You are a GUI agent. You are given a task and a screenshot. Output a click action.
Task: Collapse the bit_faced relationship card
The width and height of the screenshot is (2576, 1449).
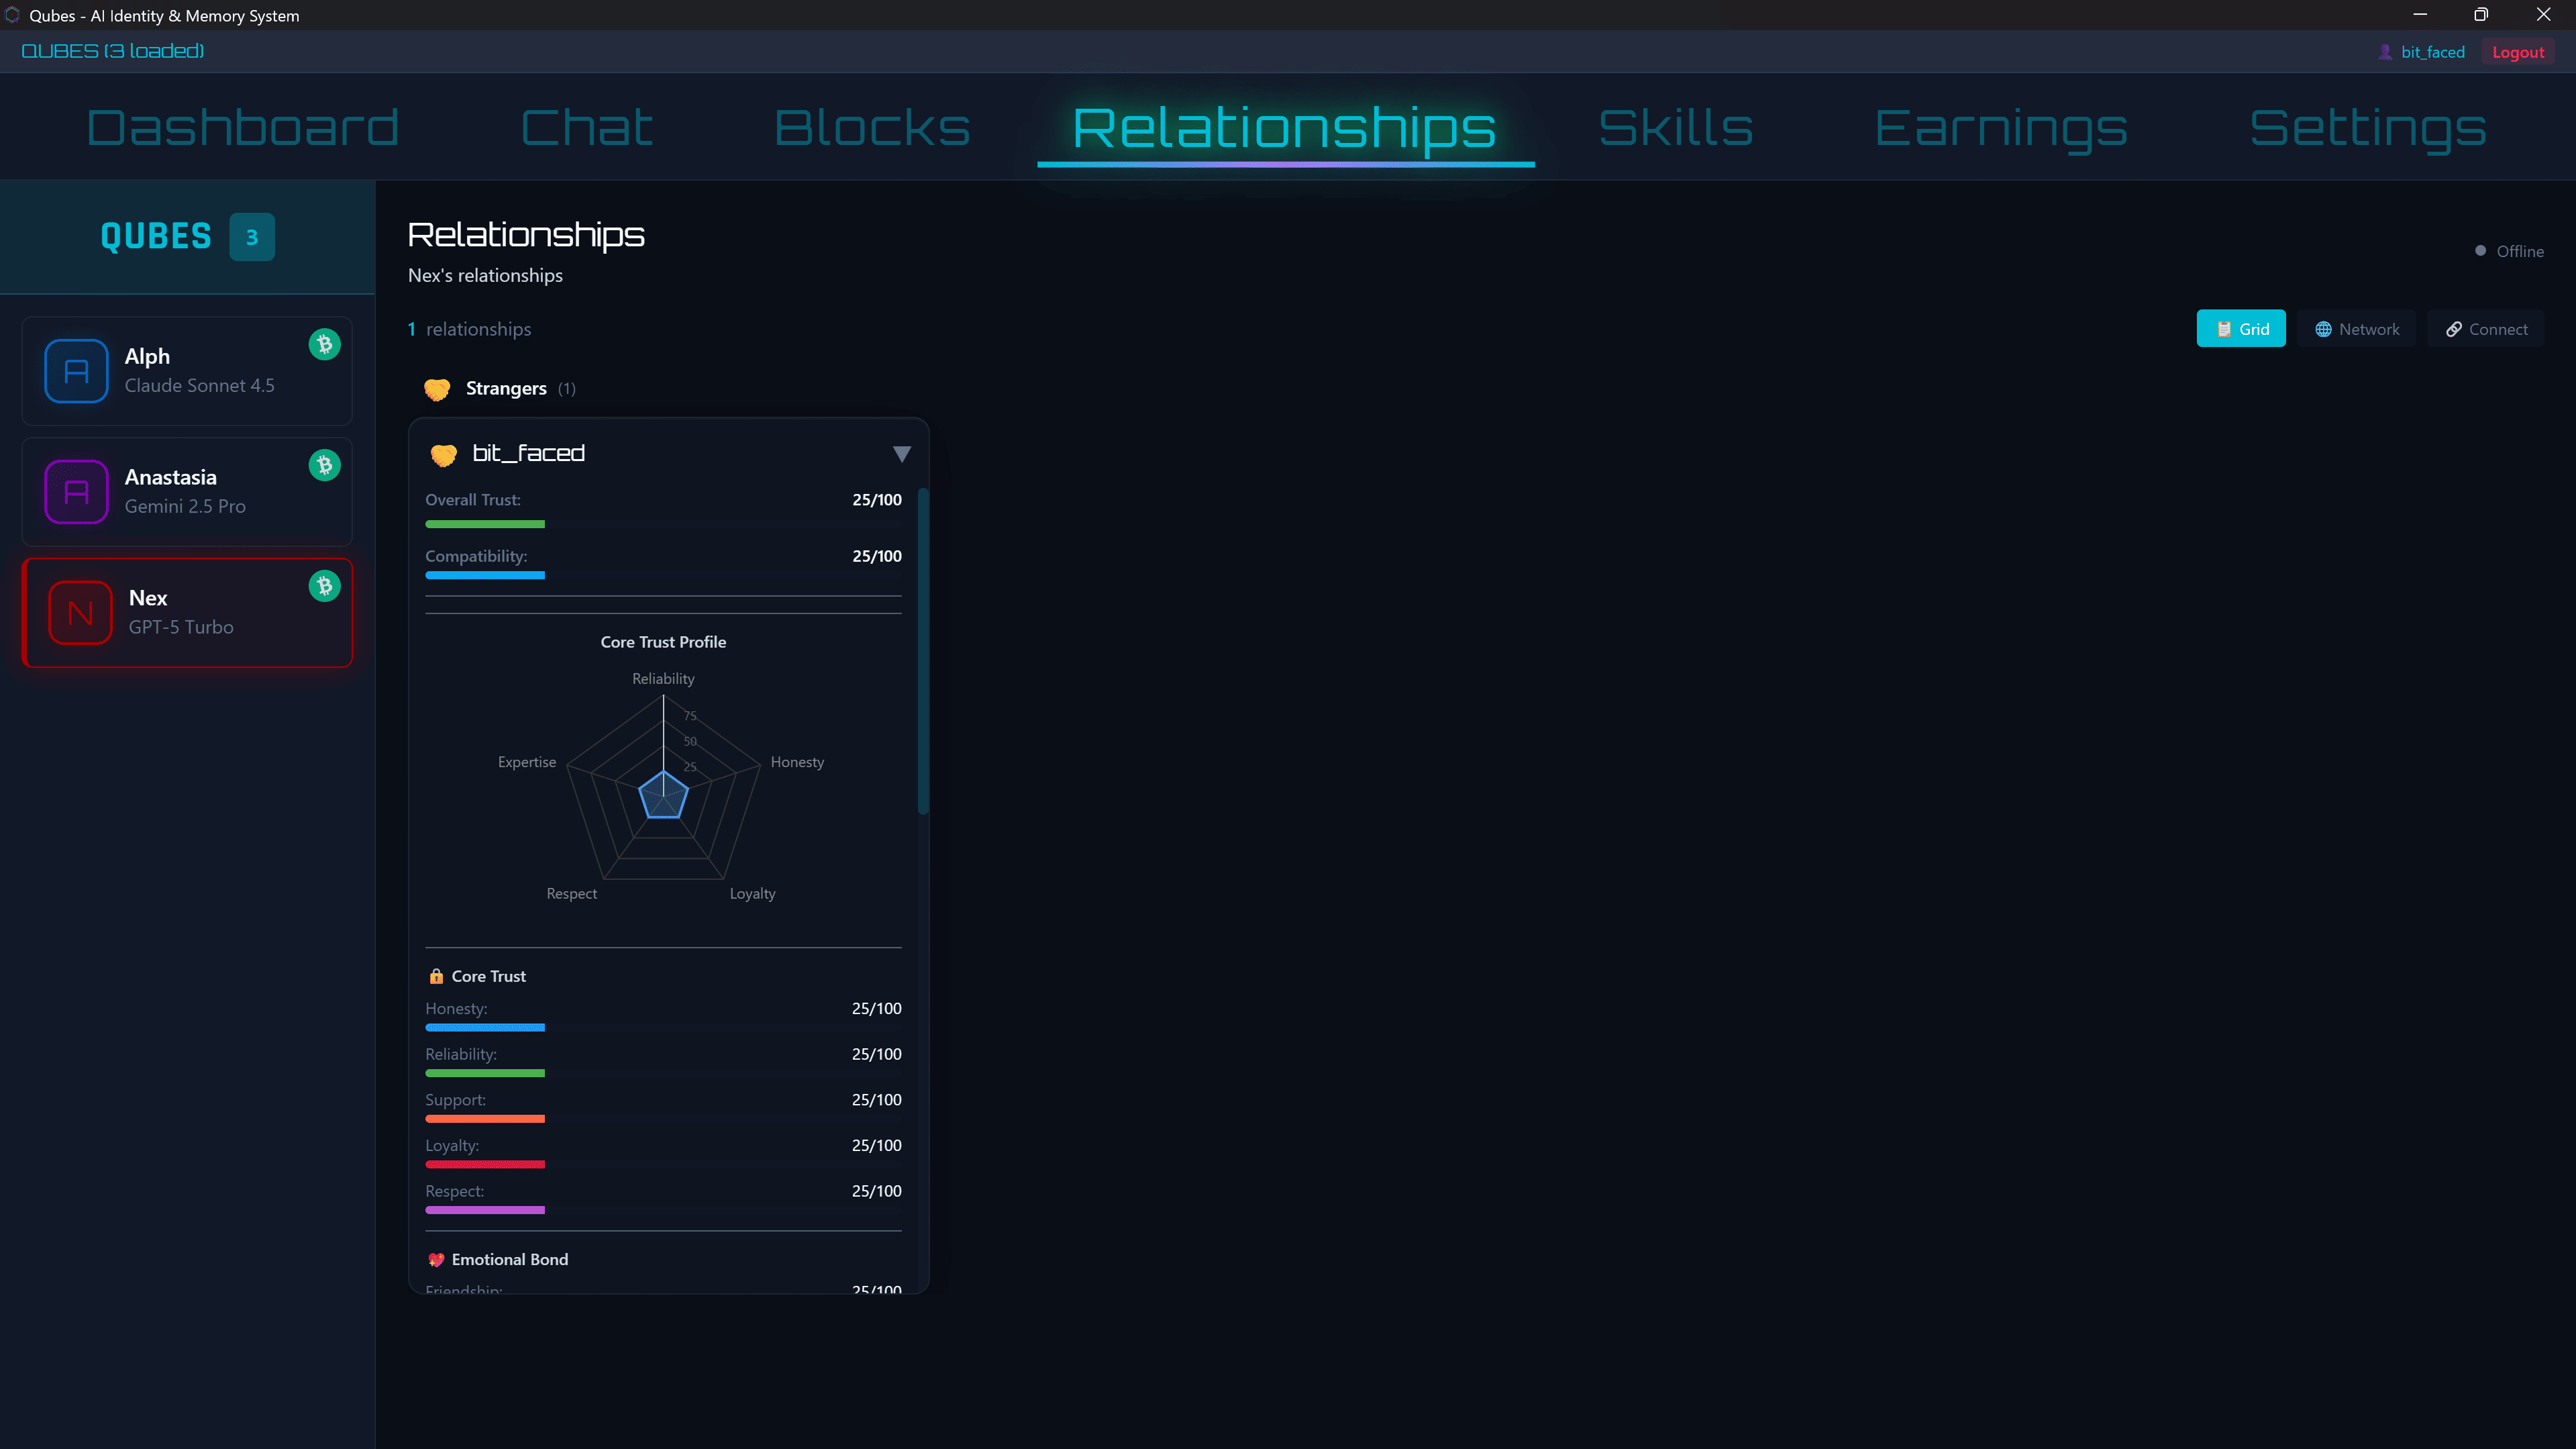[901, 454]
